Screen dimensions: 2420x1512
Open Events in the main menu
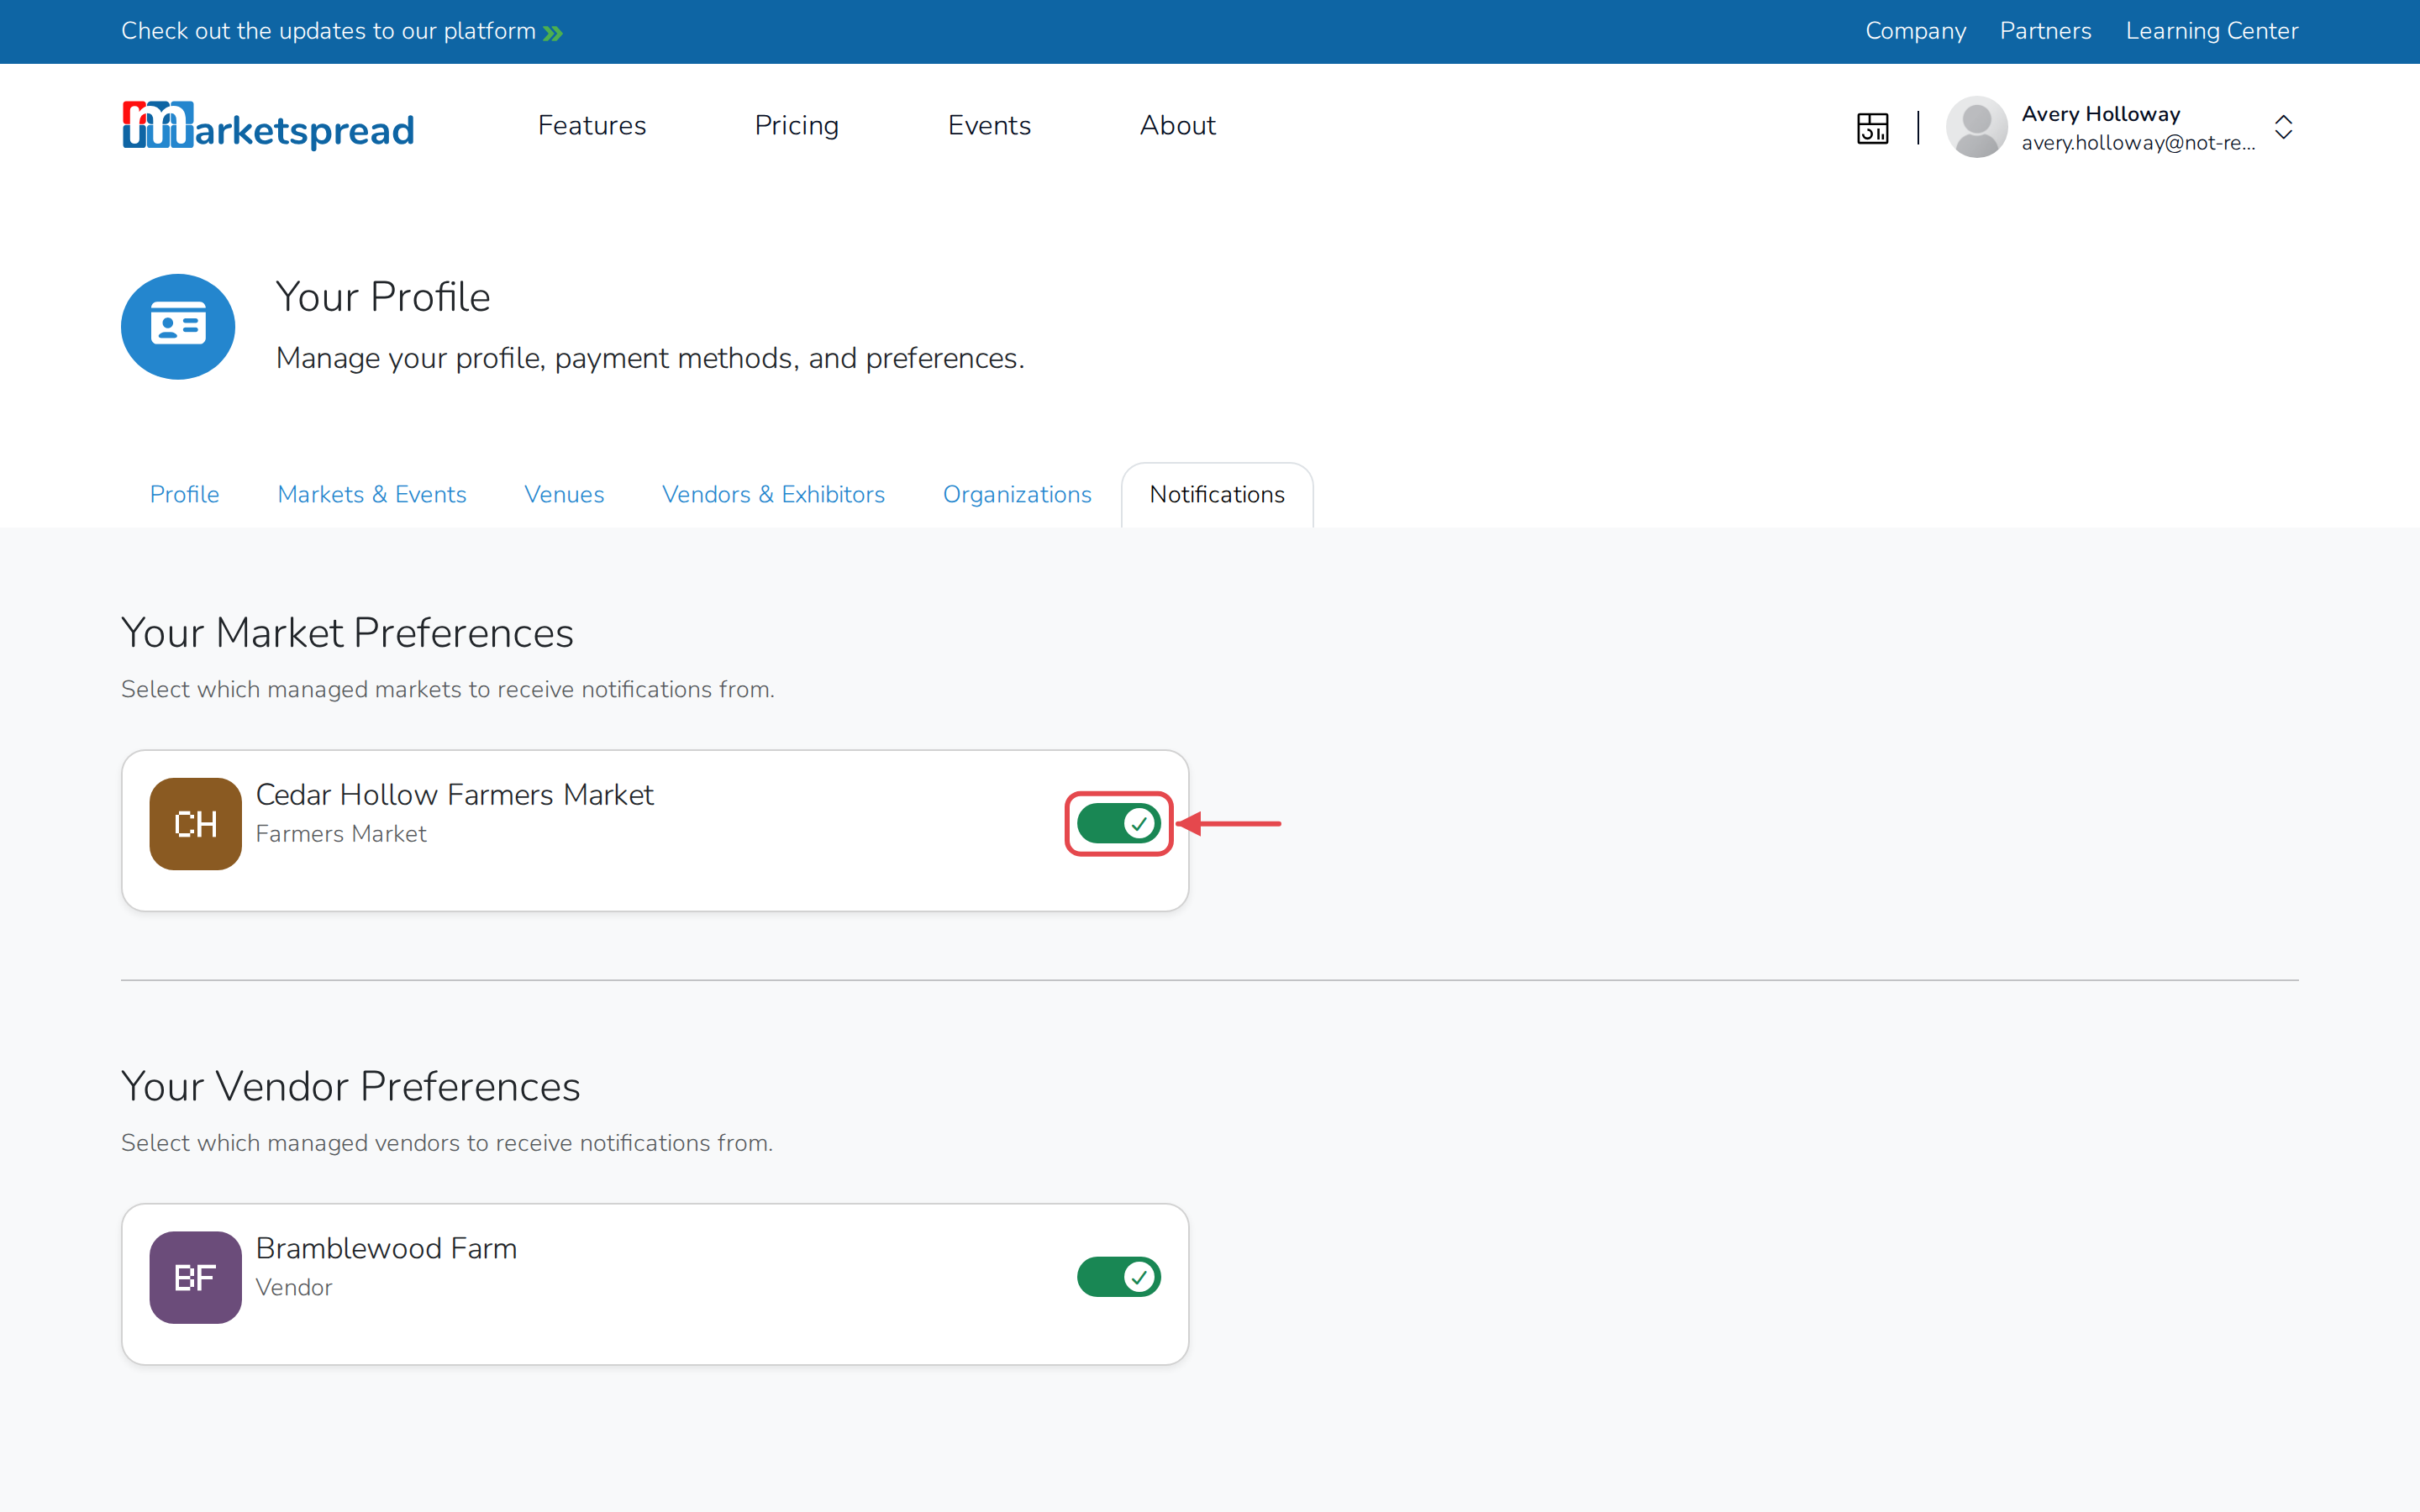(989, 125)
